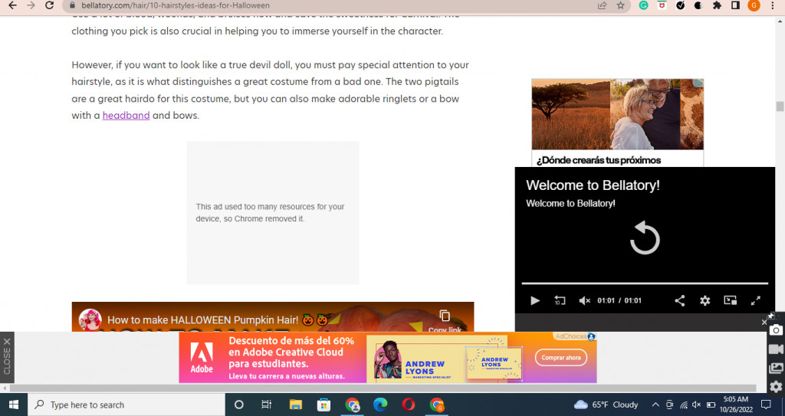Pin the capture toolbar

[x=771, y=316]
